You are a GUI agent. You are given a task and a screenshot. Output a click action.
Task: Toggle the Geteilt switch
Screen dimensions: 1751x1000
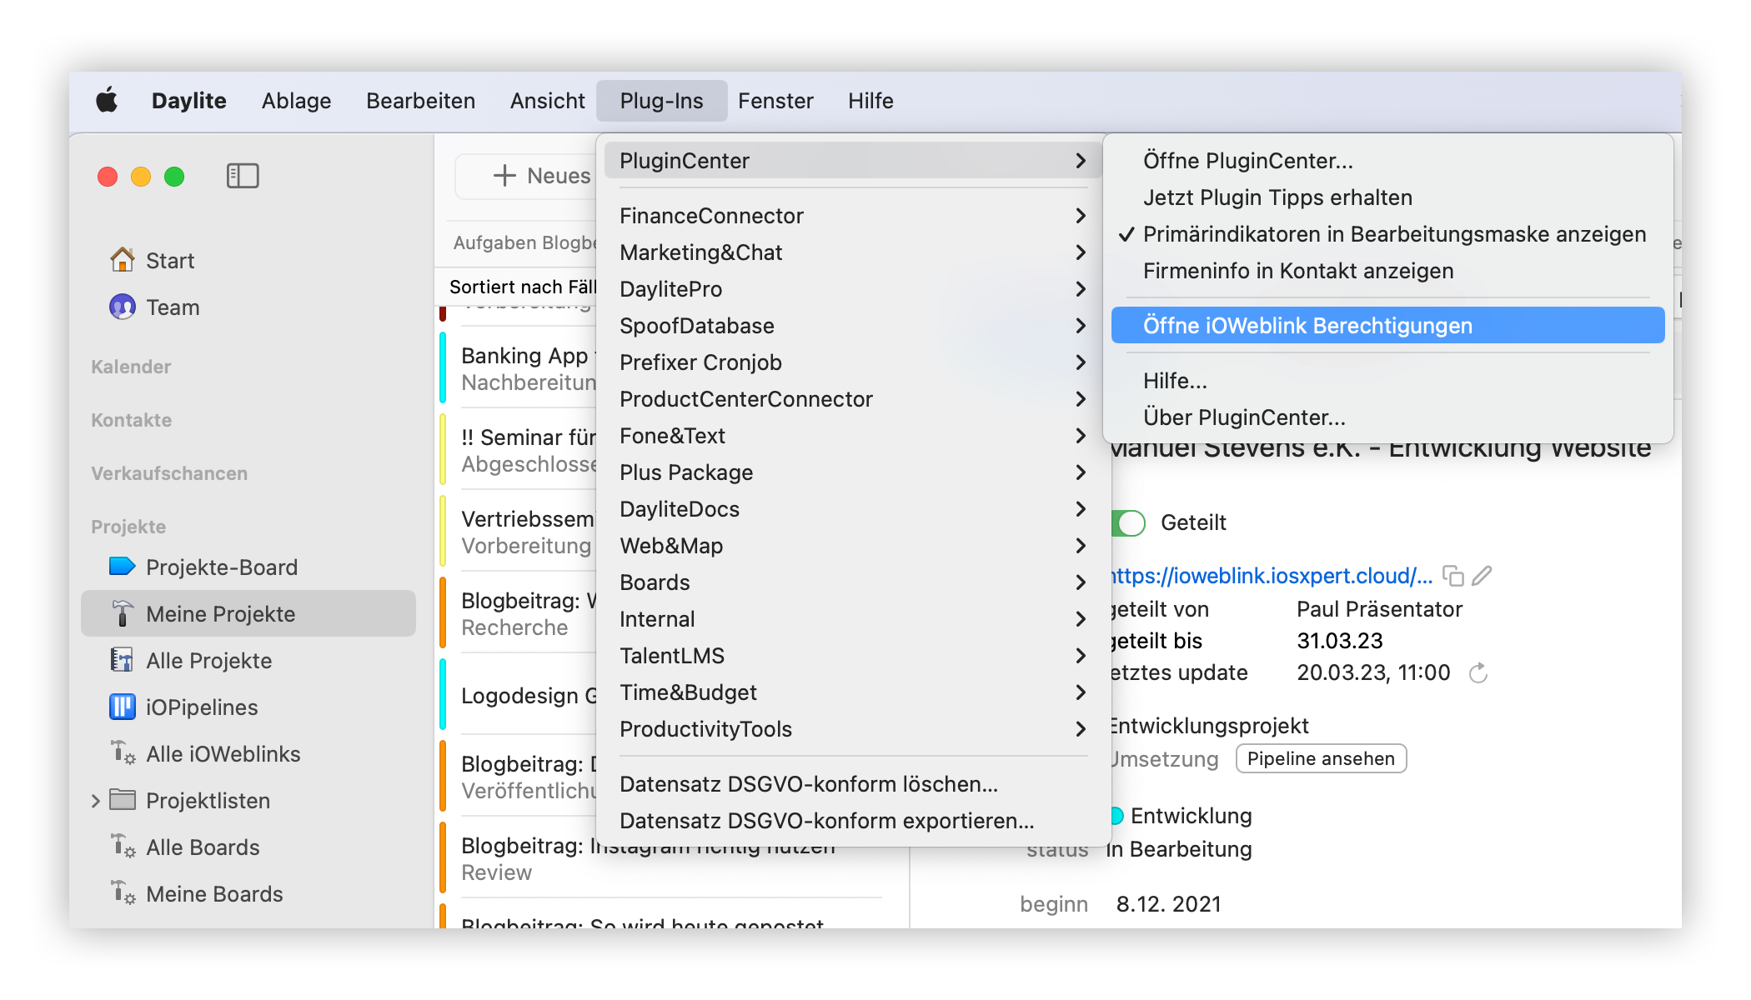(x=1128, y=522)
